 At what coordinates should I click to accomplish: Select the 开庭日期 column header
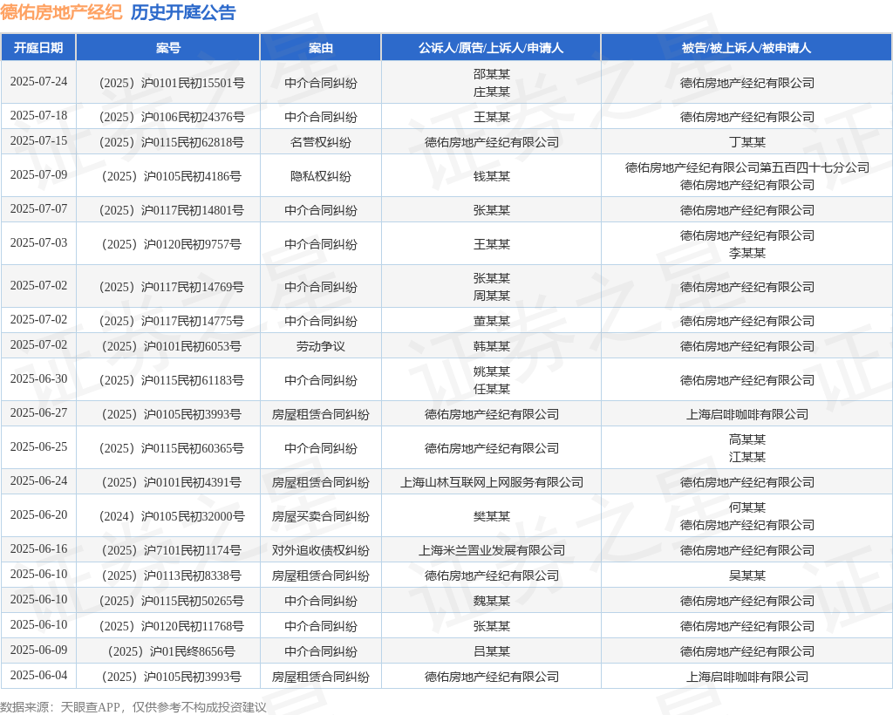38,48
